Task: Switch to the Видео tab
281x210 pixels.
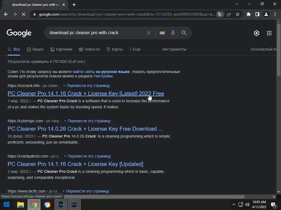Action: (x=35, y=49)
